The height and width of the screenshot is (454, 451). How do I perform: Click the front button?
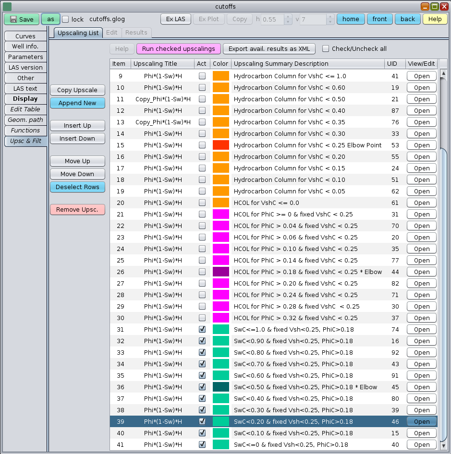(x=380, y=19)
